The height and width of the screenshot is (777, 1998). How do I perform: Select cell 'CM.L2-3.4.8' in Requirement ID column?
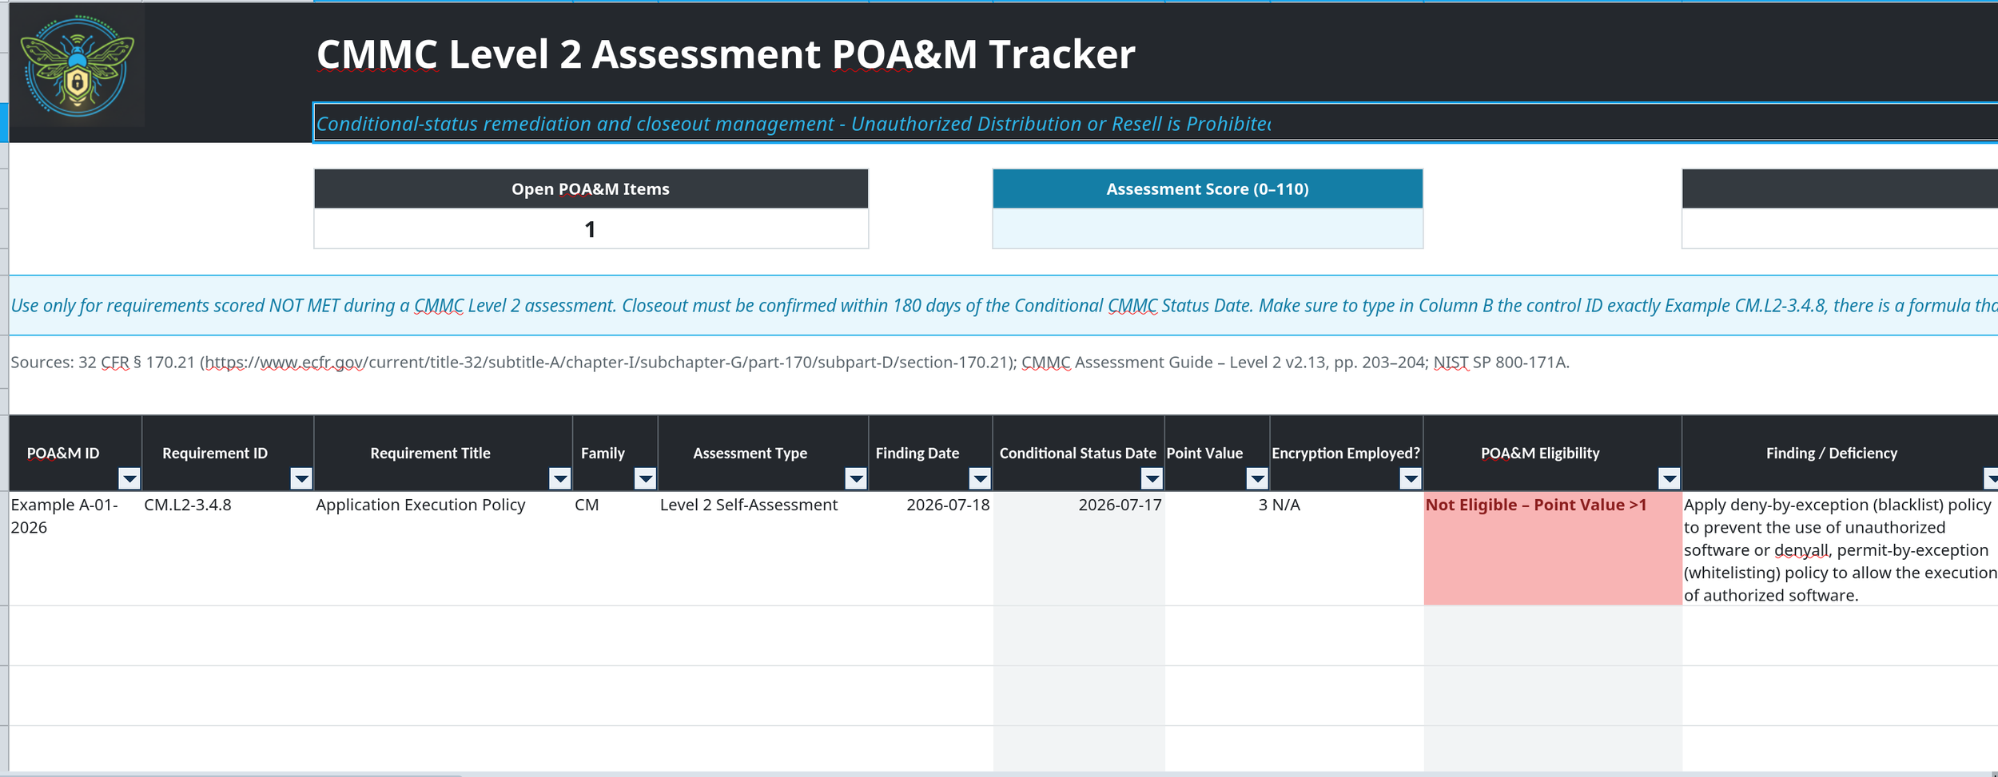[x=228, y=548]
